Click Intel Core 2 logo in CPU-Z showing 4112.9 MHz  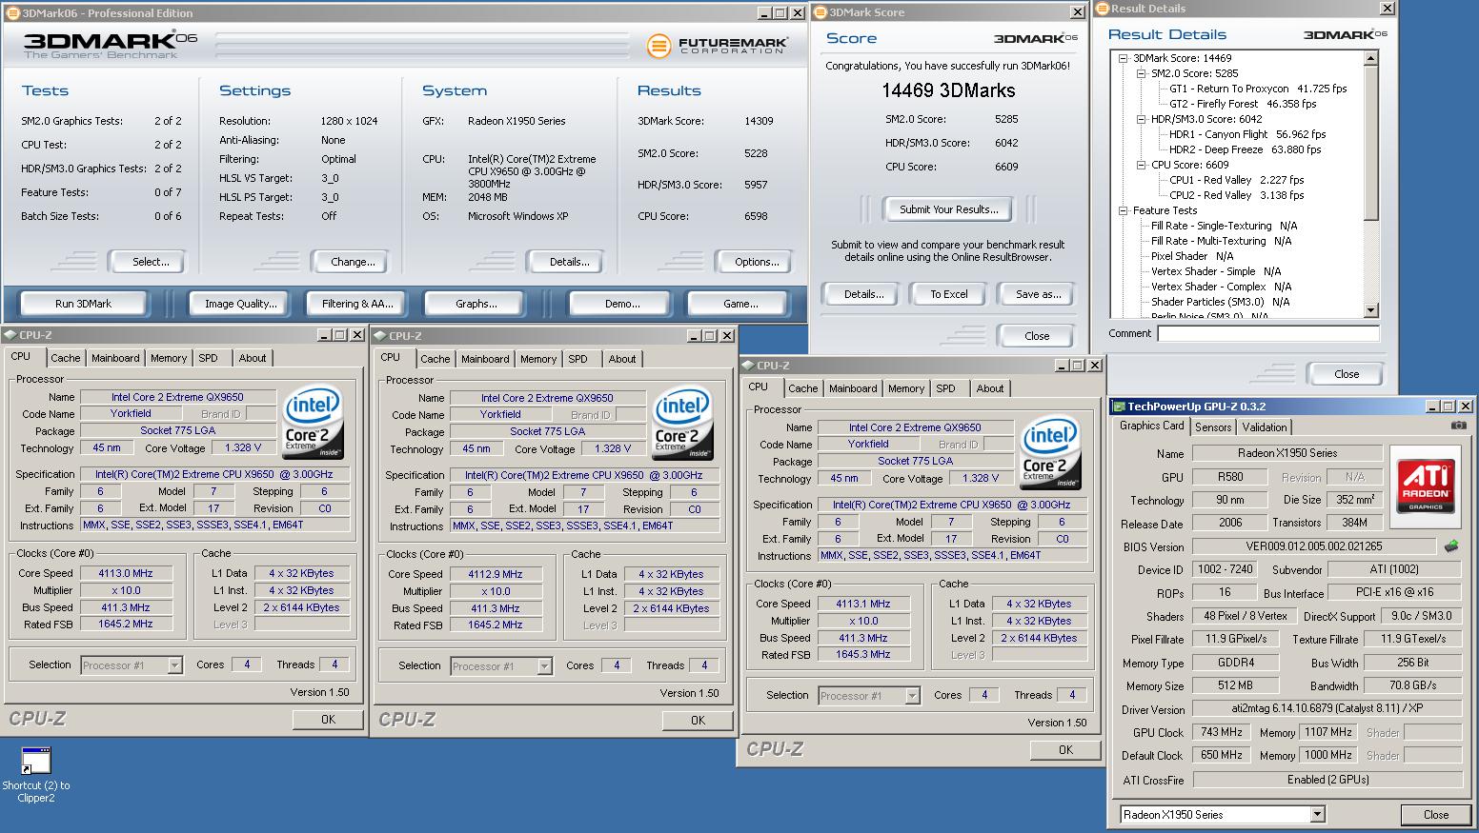pos(683,422)
